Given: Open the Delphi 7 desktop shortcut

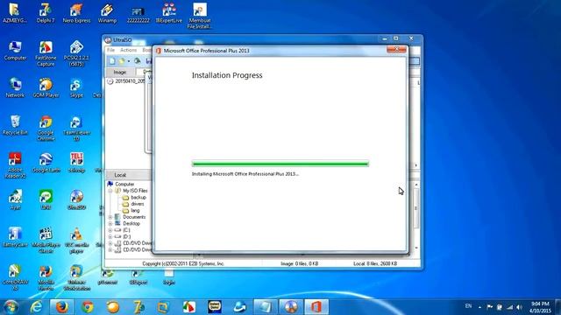Looking at the screenshot, I should (46, 13).
